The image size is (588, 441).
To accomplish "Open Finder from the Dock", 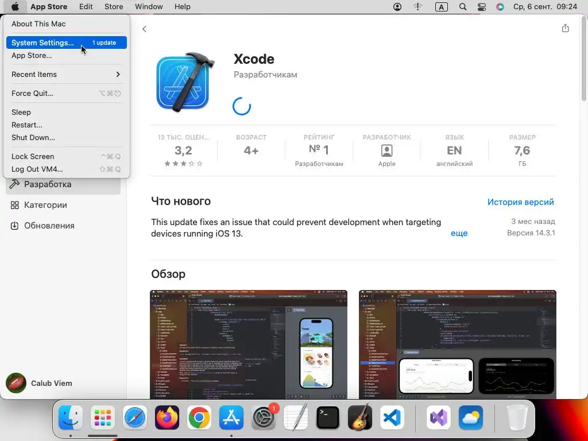I will (x=71, y=417).
